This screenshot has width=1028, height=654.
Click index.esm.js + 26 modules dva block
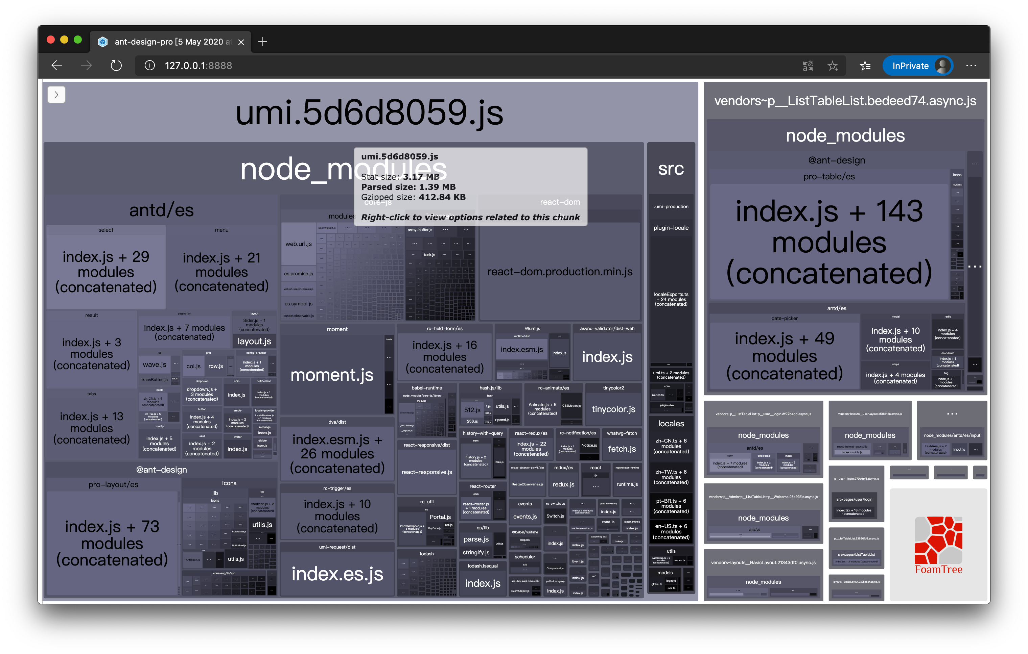[x=337, y=454]
